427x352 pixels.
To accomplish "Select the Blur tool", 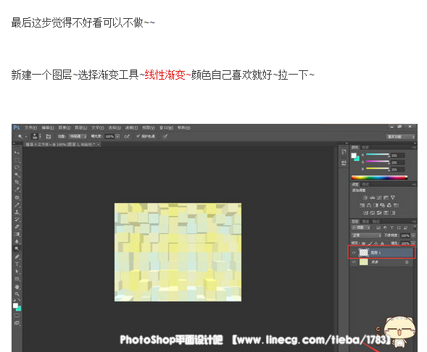I will click(17, 241).
